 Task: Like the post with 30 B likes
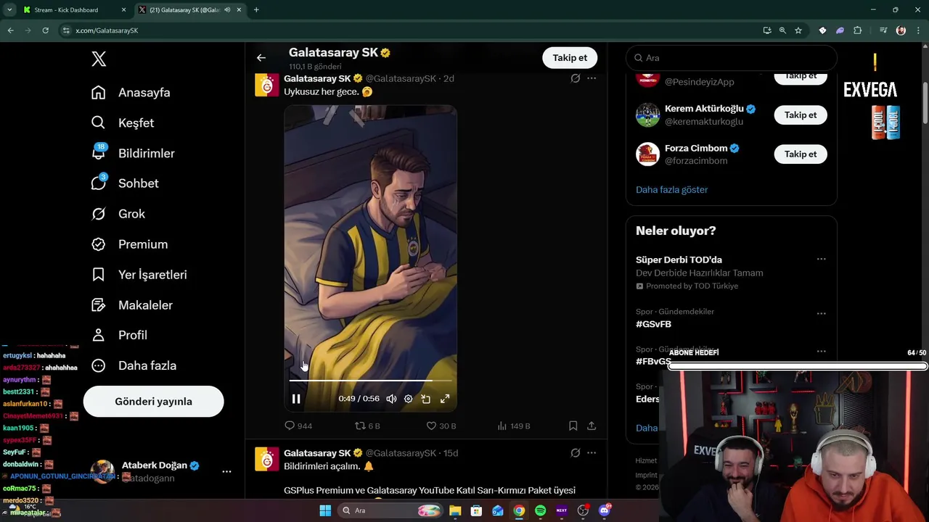[441, 426]
